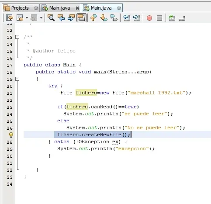Click the 'main' method name on line 18
This screenshot has height=204, width=211.
click(100, 72)
